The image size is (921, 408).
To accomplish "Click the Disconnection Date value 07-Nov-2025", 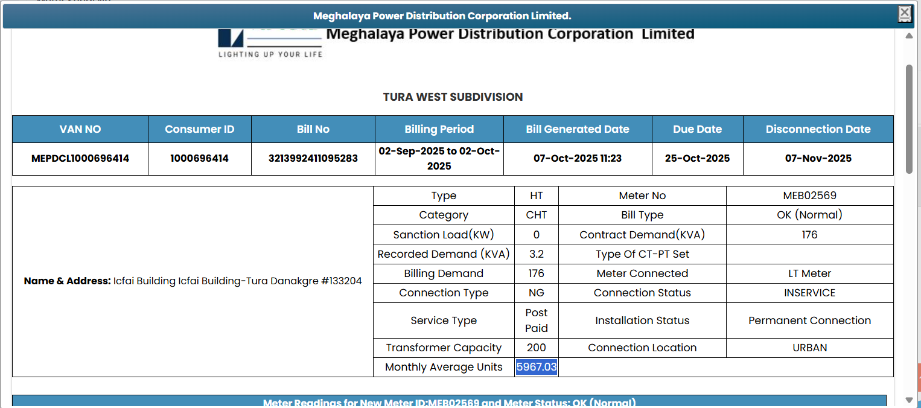I will pos(818,159).
